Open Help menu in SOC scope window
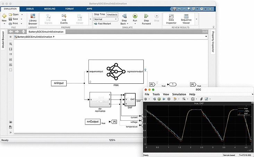Image resolution: width=254 pixels, height=157 pixels. (x=192, y=94)
